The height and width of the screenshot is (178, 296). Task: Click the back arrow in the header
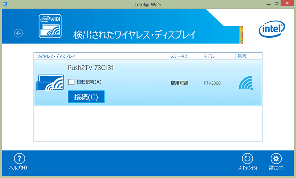[x=18, y=33]
